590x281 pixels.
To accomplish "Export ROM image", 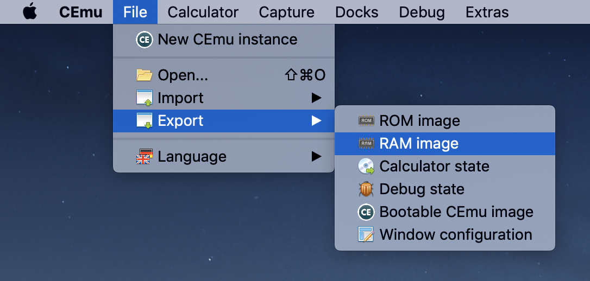I will (445, 120).
